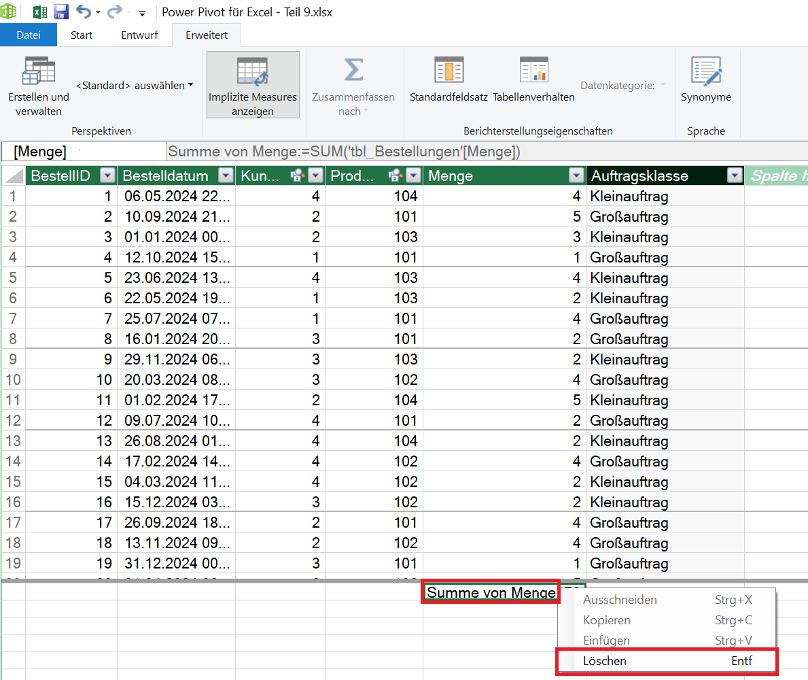808x680 pixels.
Task: Select all cells via the table corner
Action: 14,176
